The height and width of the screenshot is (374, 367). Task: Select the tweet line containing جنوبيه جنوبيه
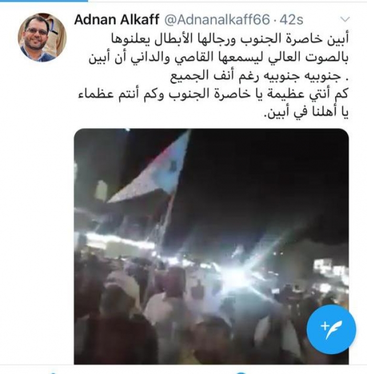(x=260, y=76)
